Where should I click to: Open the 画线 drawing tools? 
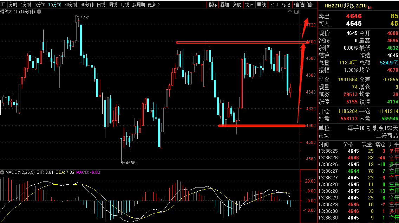pos(261,5)
